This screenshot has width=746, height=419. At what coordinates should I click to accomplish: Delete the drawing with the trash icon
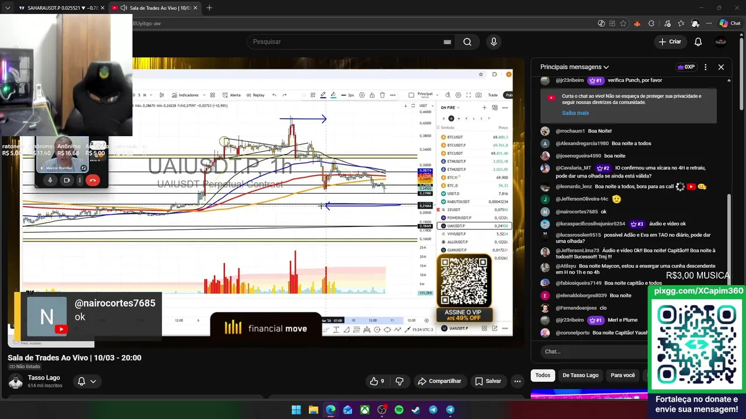tap(382, 95)
